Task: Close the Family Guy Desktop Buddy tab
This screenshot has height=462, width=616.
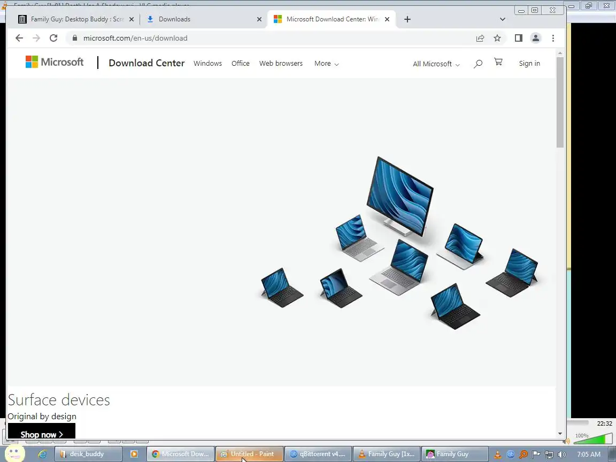Action: coord(131,19)
